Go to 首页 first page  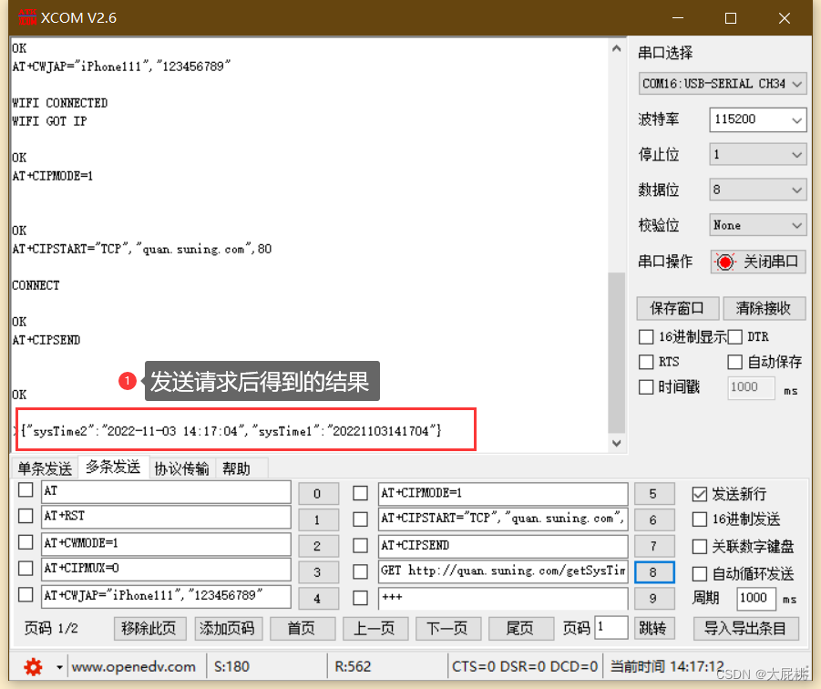click(303, 628)
